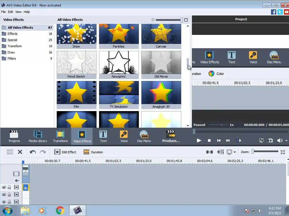Redo the last action

(43, 152)
